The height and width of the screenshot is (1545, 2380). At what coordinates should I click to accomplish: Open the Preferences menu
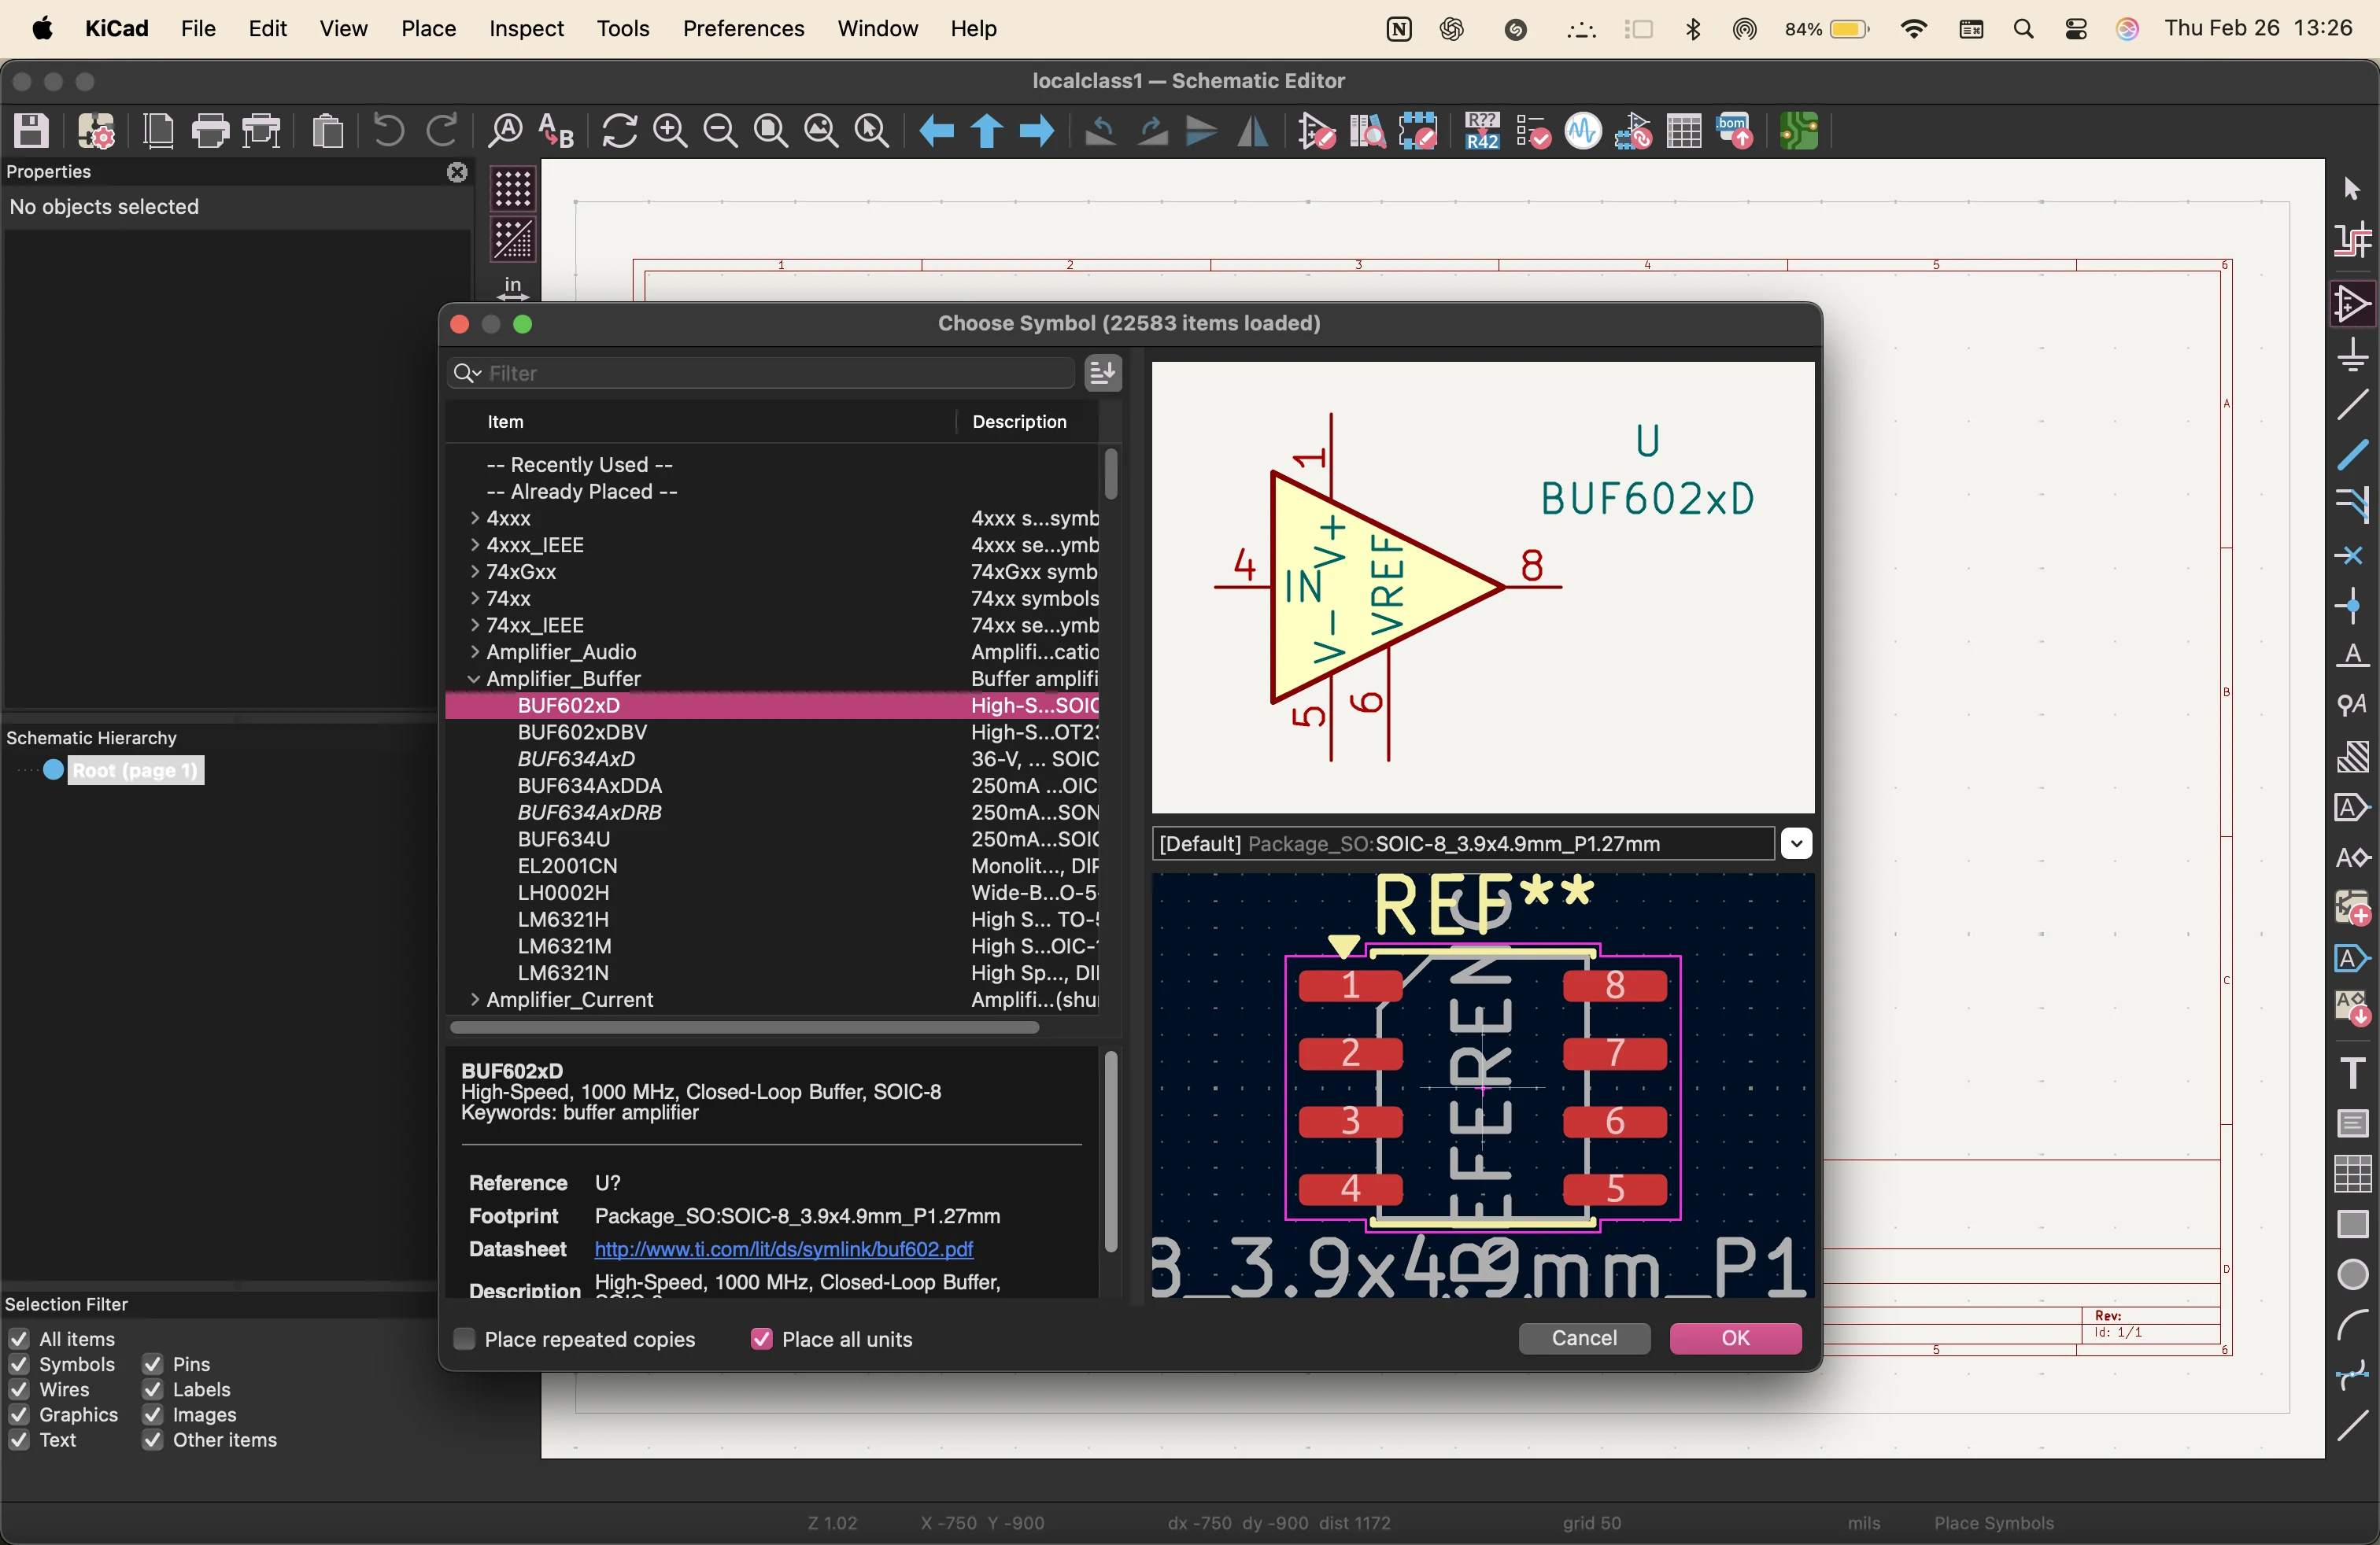tap(743, 28)
